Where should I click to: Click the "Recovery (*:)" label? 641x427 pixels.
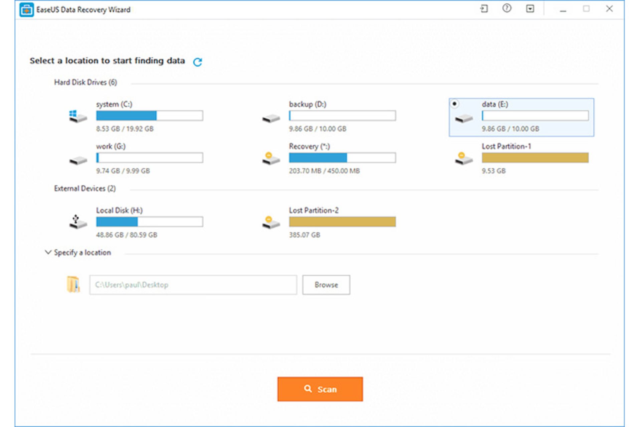(309, 146)
